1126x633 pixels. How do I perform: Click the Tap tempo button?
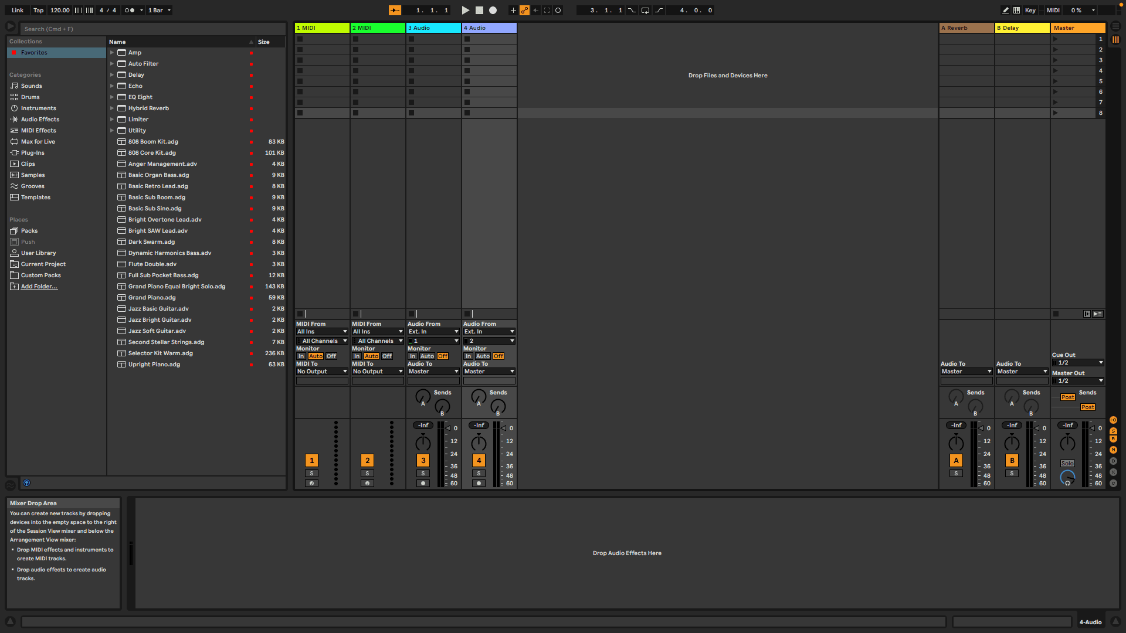tap(38, 10)
